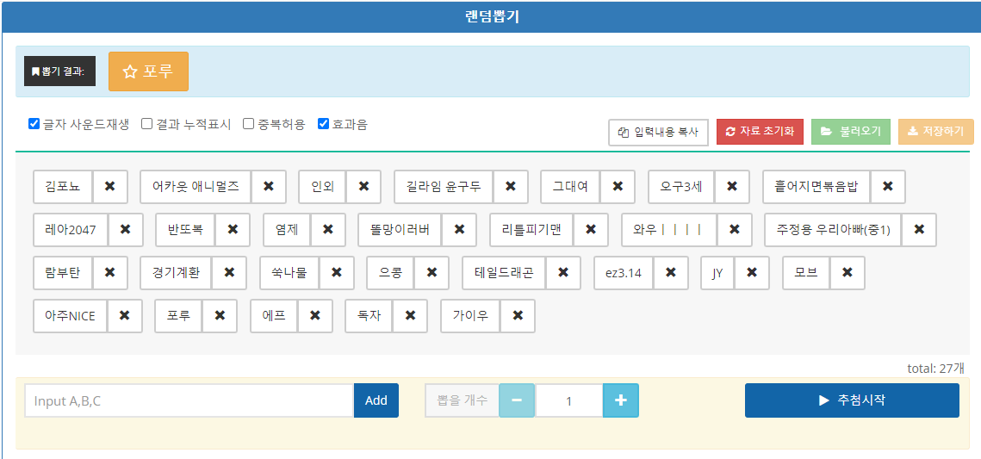
Task: Reset data with 자료 초기화 button
Action: click(x=760, y=132)
